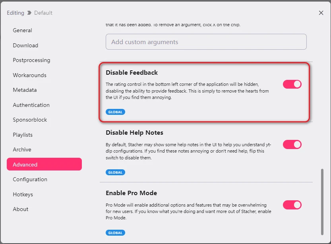This screenshot has width=331, height=244.
Task: Open Authentication settings
Action: pos(31,105)
